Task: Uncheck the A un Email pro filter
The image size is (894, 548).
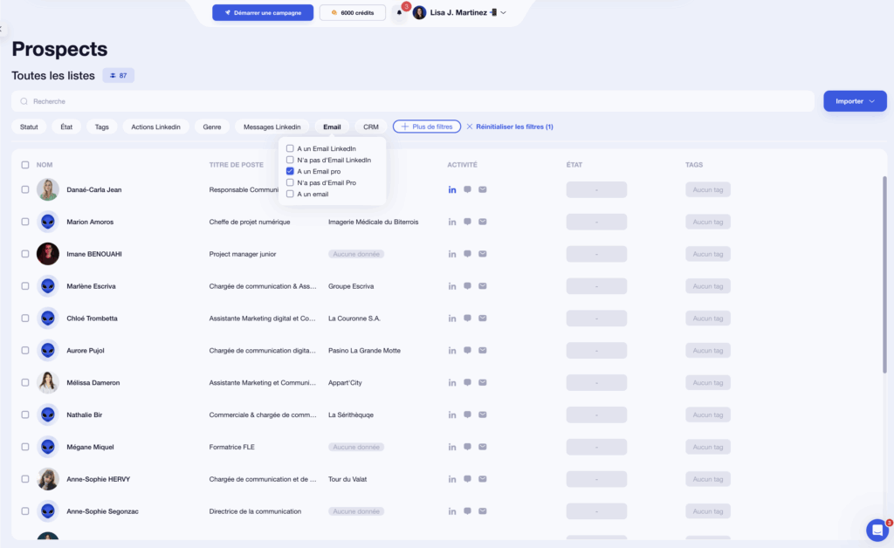Action: coord(290,172)
